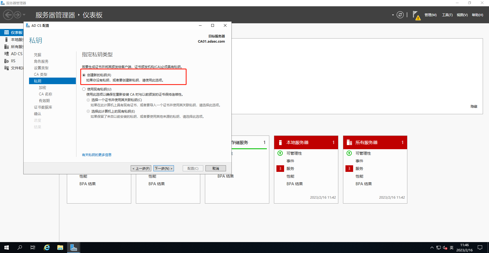Open 有关私钥的更多信息 link

pyautogui.click(x=97, y=155)
